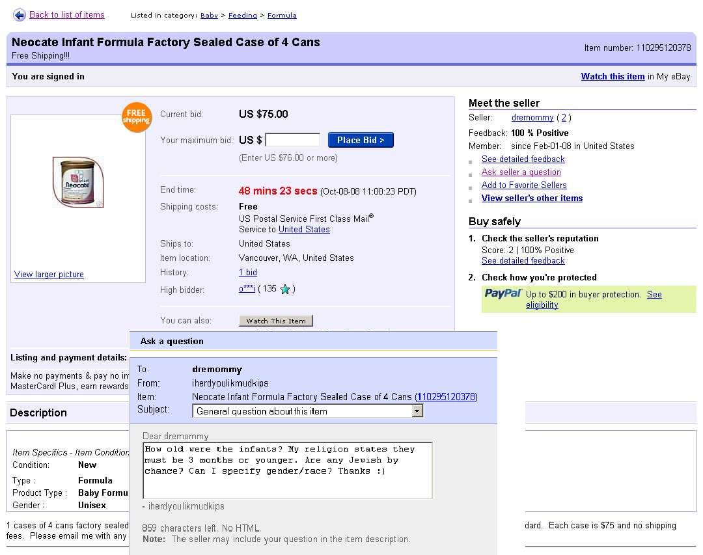
Task: Click the high bidder's teal star icon
Action: 284,289
